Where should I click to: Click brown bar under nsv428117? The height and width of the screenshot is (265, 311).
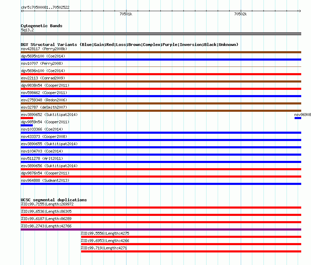coord(161,52)
